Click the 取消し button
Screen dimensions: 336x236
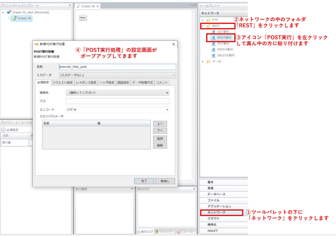pyautogui.click(x=165, y=181)
